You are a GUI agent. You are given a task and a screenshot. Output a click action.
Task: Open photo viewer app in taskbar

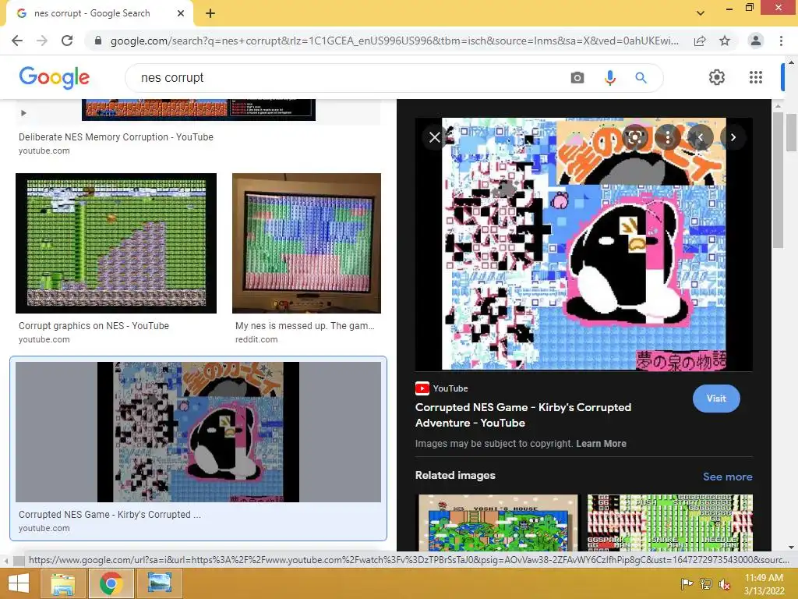159,583
